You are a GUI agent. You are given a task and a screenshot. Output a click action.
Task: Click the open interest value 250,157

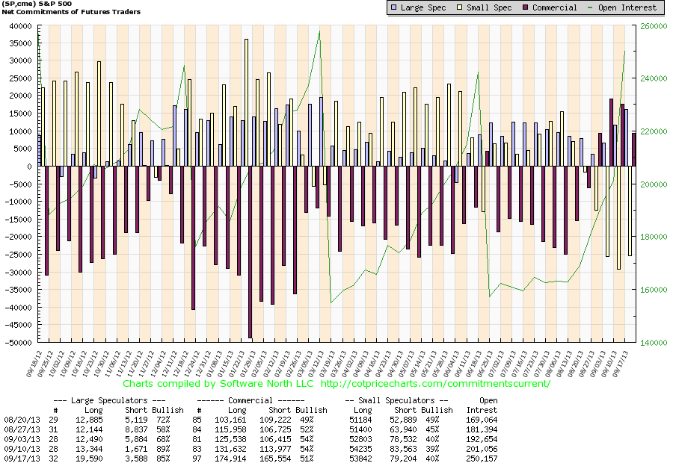[x=481, y=457]
